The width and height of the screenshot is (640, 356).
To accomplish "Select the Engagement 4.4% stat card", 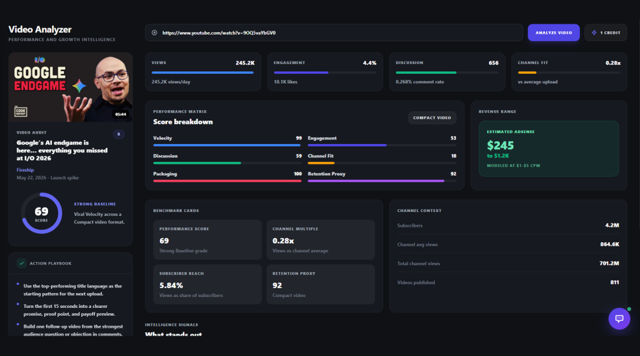I will pyautogui.click(x=325, y=72).
